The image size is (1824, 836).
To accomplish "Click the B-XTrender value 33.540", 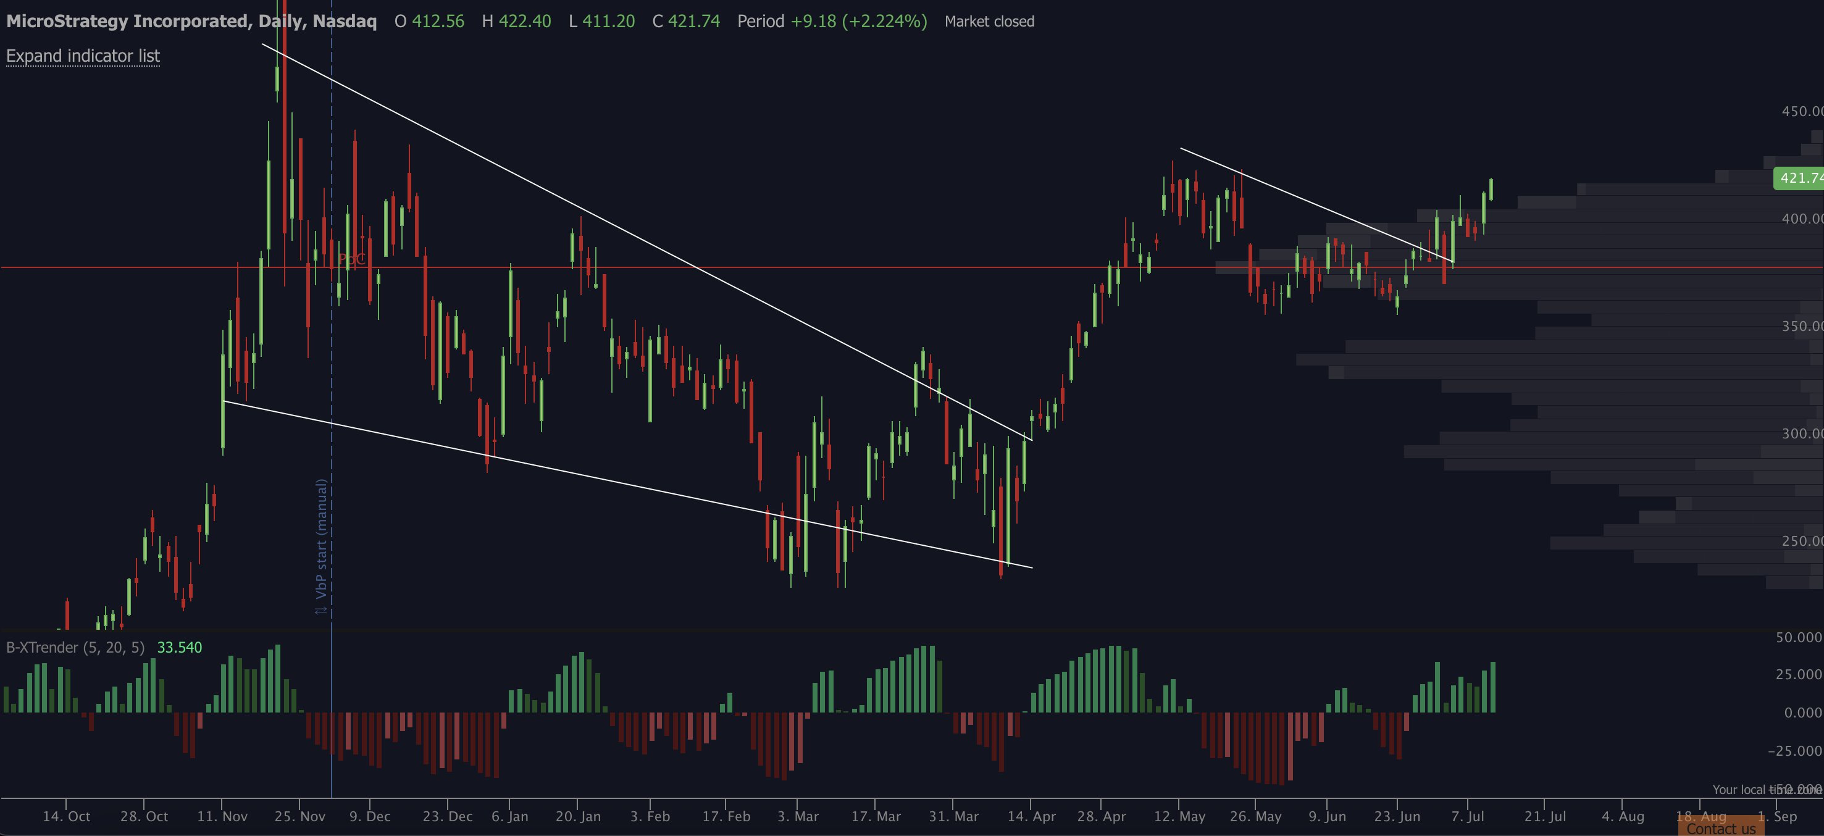I will tap(179, 648).
